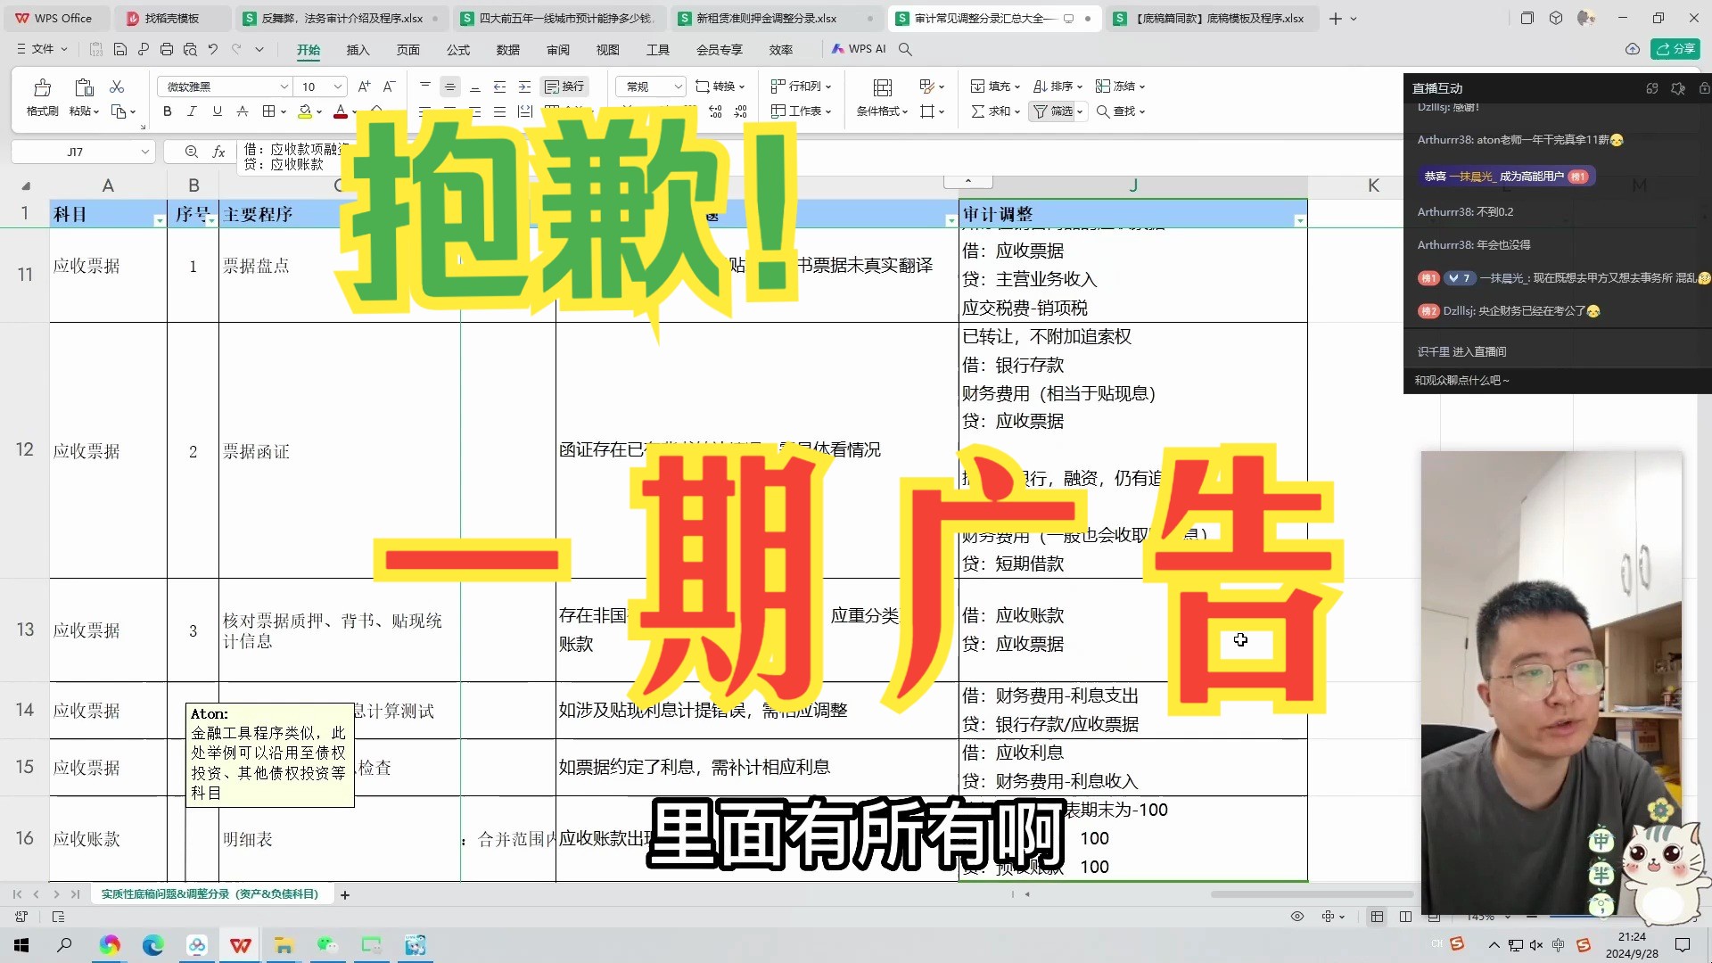Click the Save icon in quick access bar
The width and height of the screenshot is (1712, 963).
(x=120, y=49)
